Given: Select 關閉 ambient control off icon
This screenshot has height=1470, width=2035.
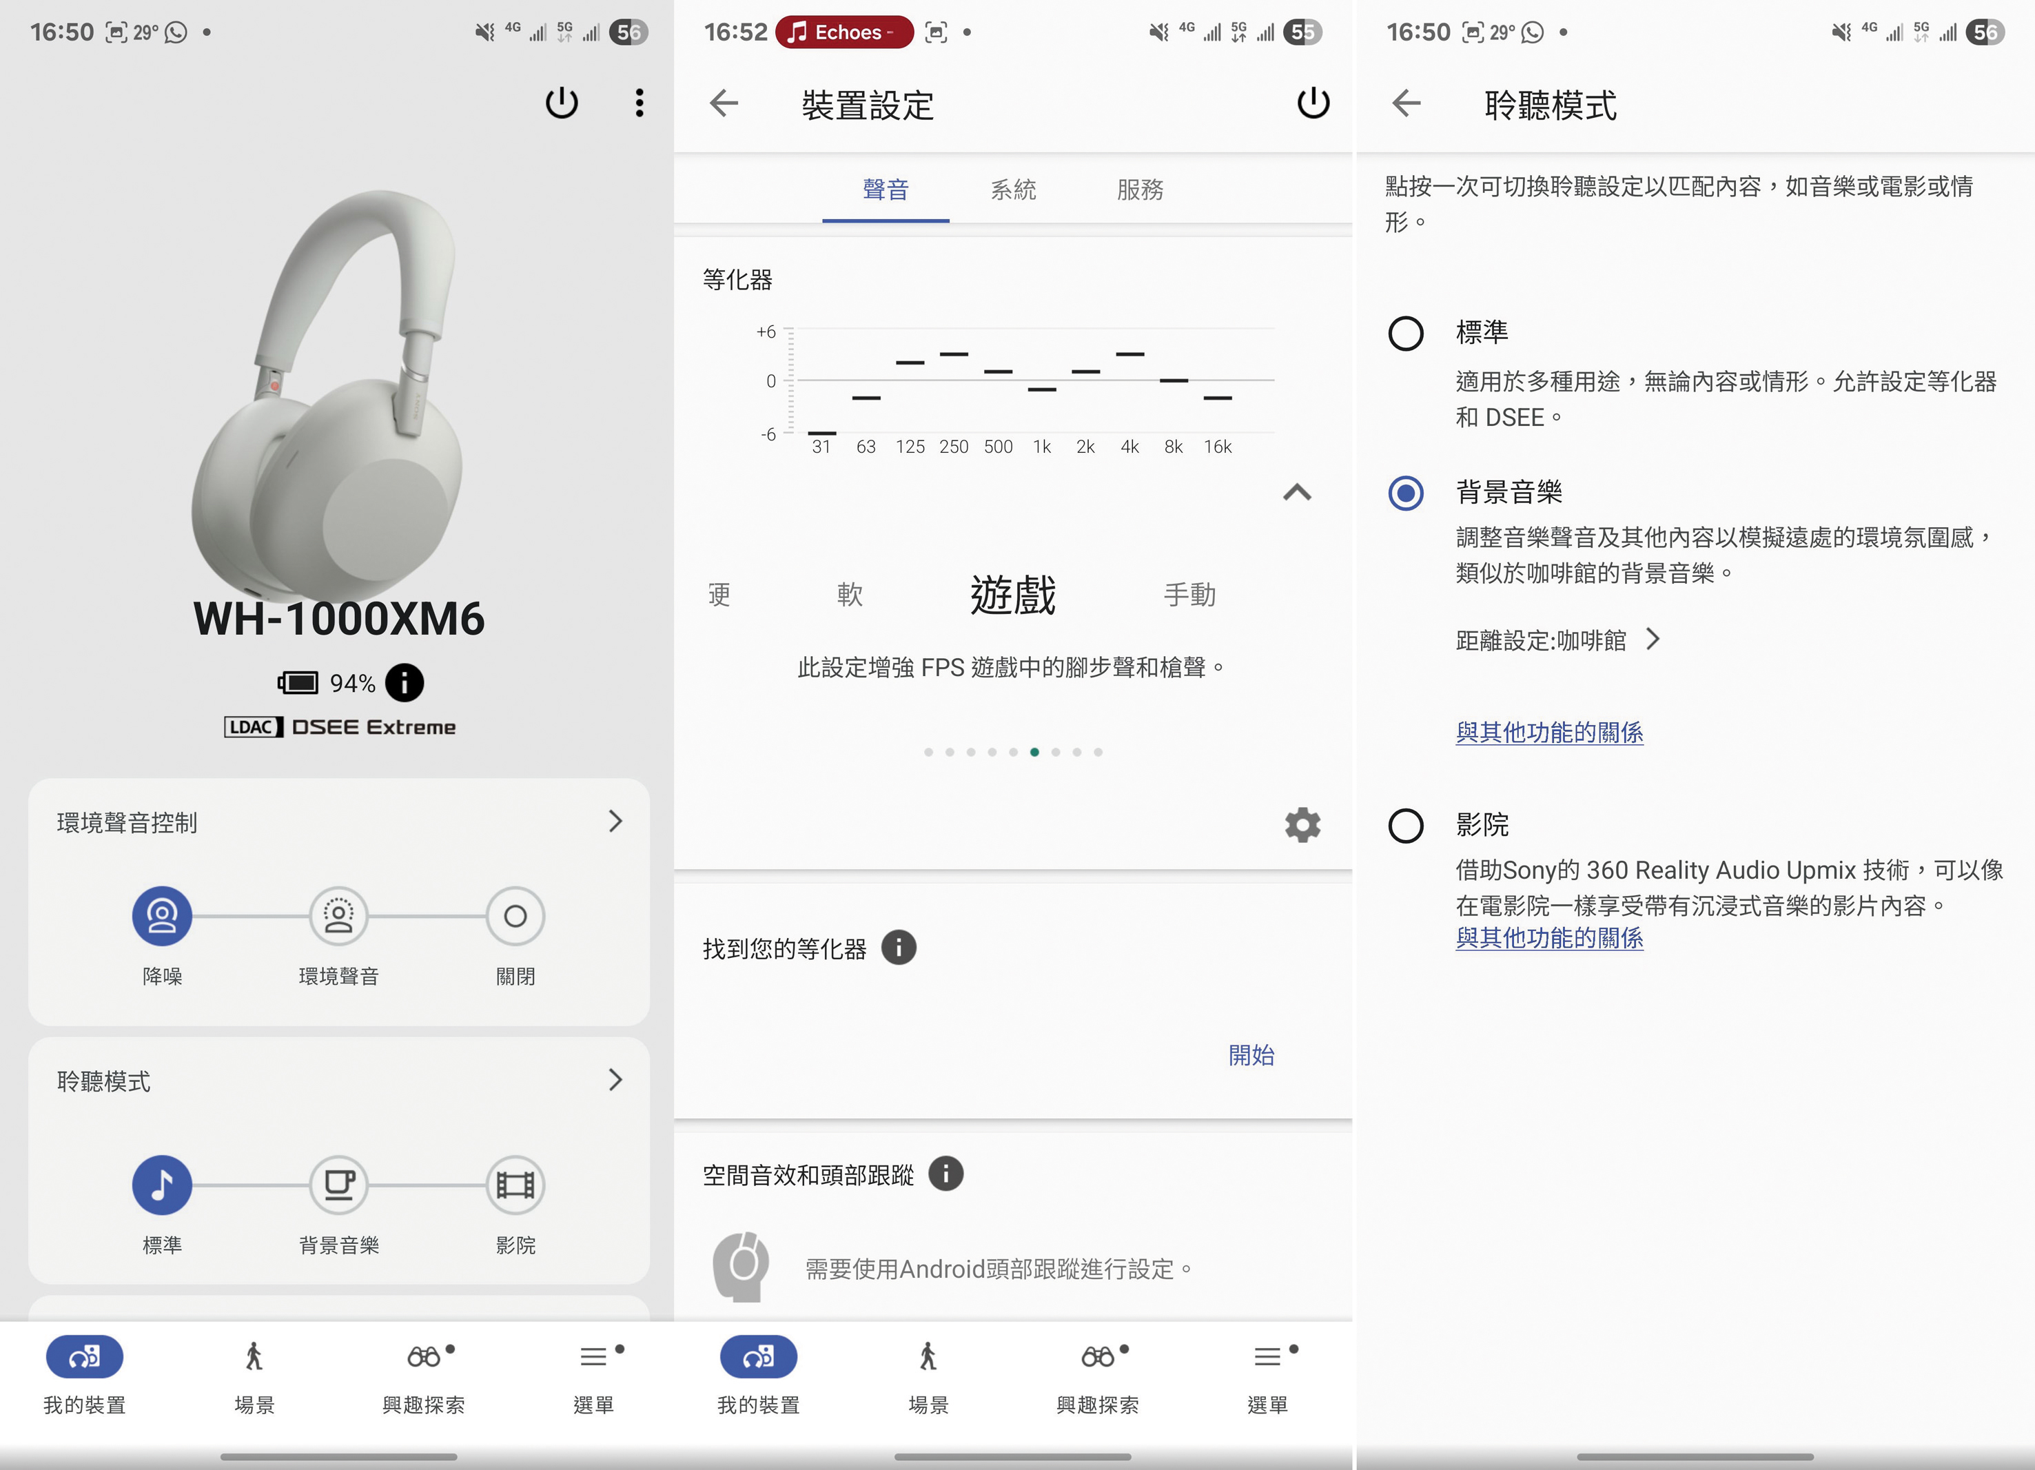Looking at the screenshot, I should coord(515,915).
